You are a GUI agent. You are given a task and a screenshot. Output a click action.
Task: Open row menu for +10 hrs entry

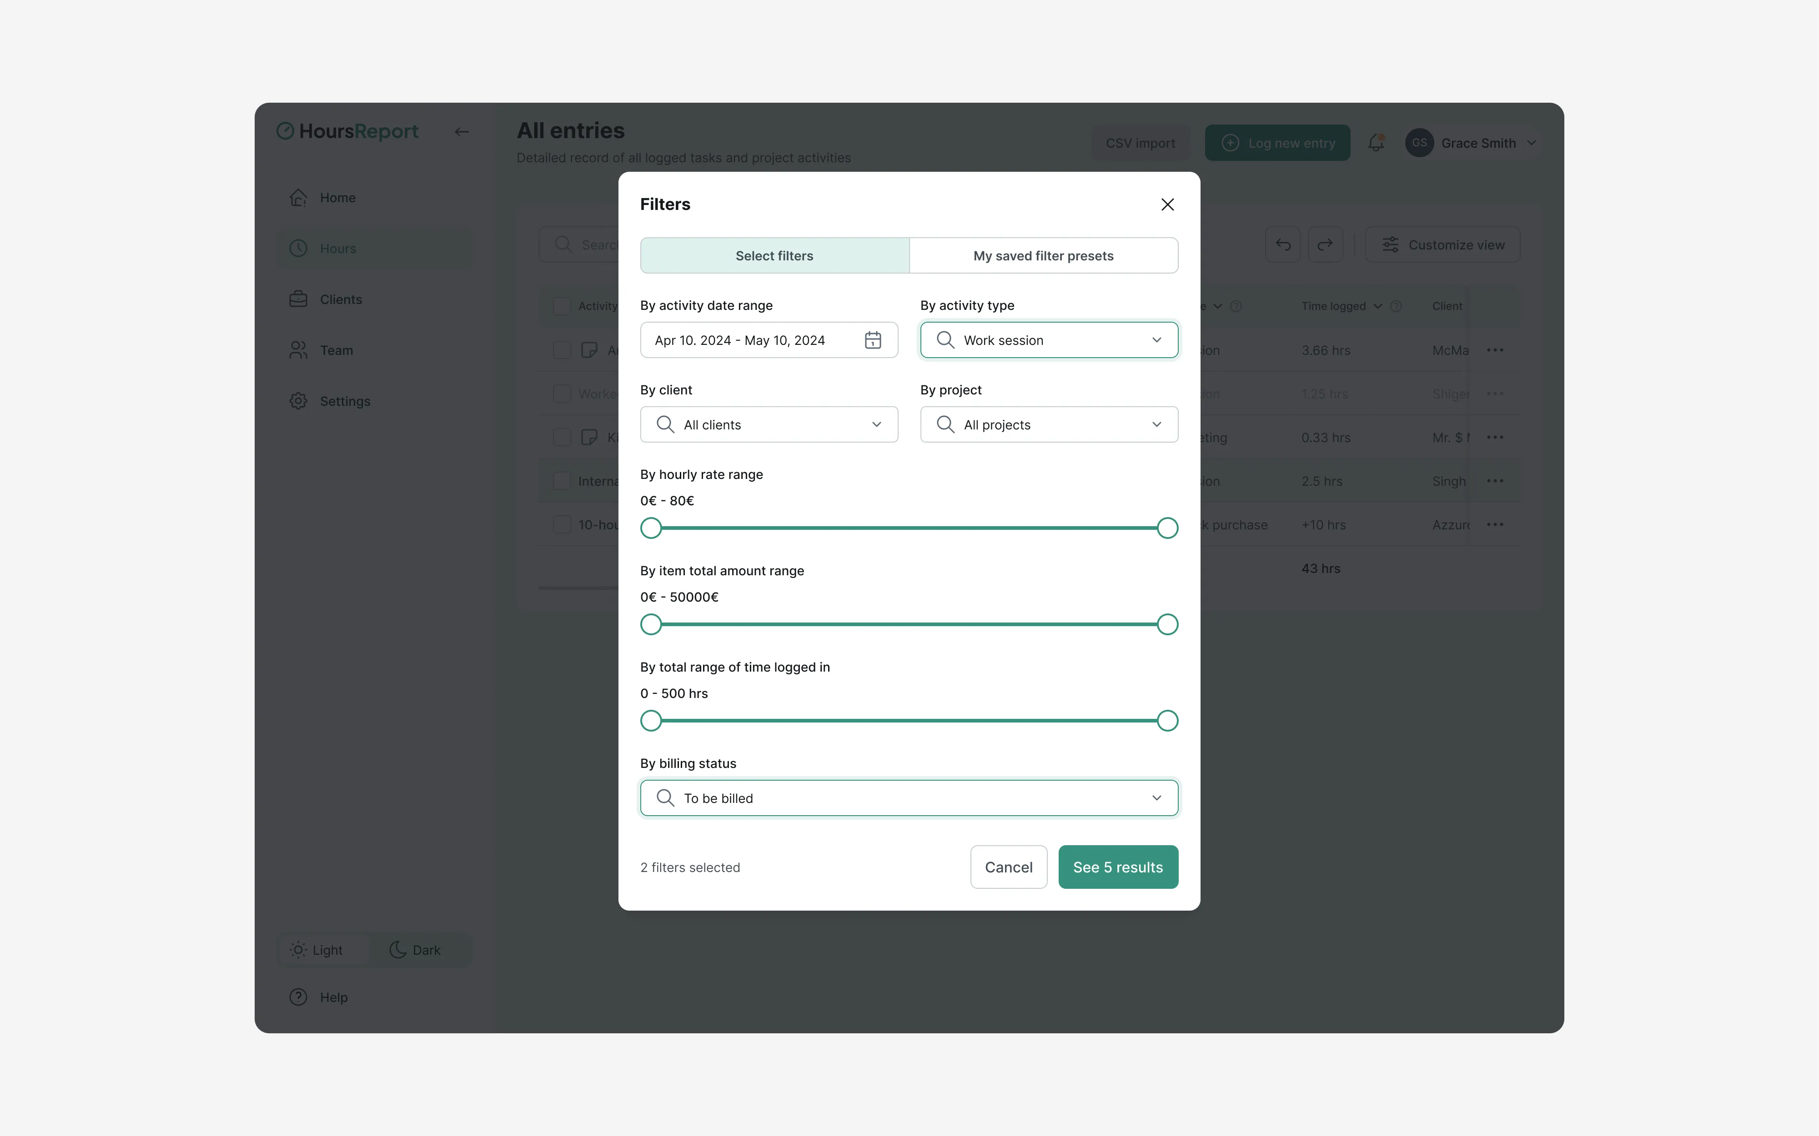tap(1495, 524)
